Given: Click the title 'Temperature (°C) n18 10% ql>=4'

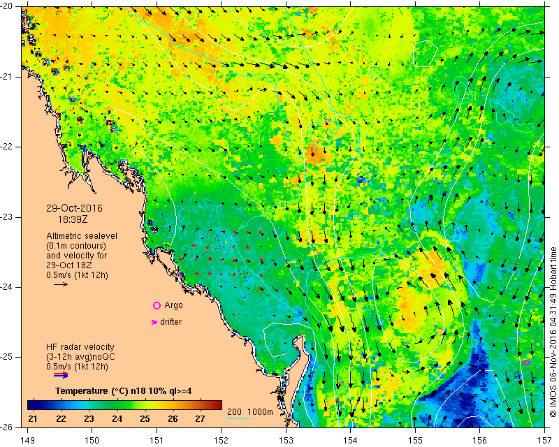Looking at the screenshot, I should point(124,391).
